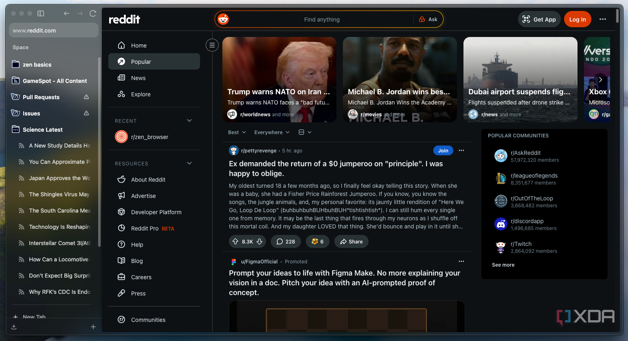This screenshot has height=341, width=628.
Task: Open the Dubai airport suspends flights card
Action: (520, 80)
